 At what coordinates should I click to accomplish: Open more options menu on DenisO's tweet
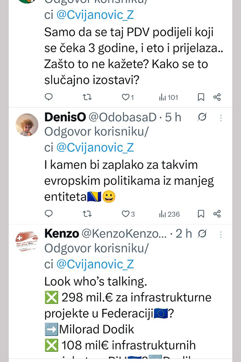click(221, 117)
